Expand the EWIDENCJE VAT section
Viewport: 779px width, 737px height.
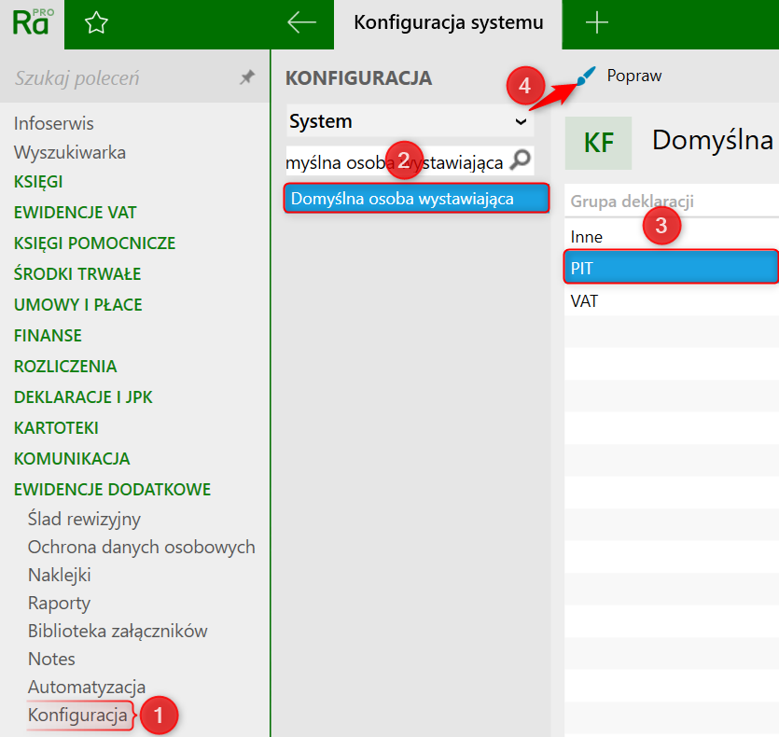75,213
